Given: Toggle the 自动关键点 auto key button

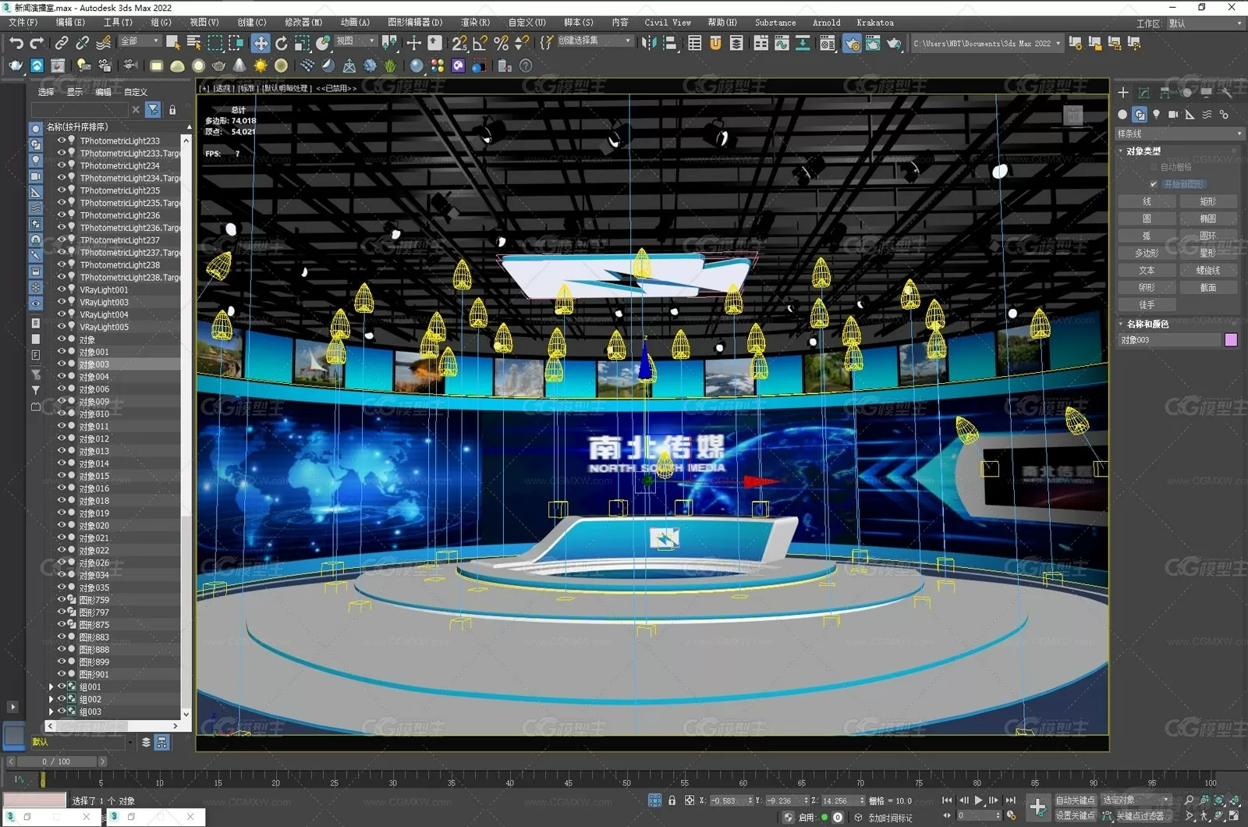Looking at the screenshot, I should click(1075, 800).
